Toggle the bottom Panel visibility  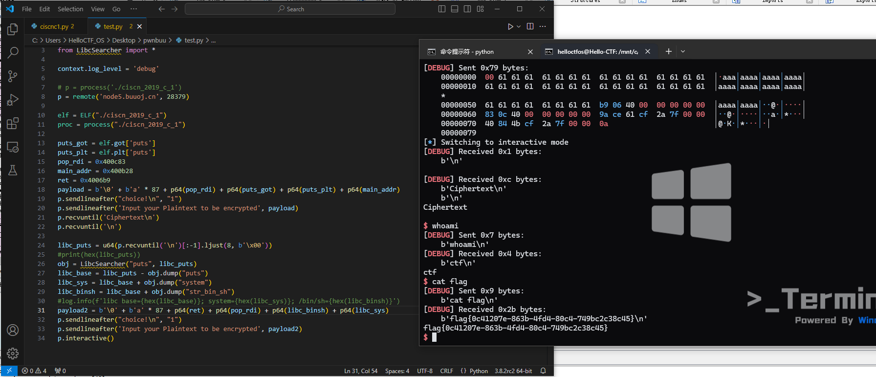455,9
